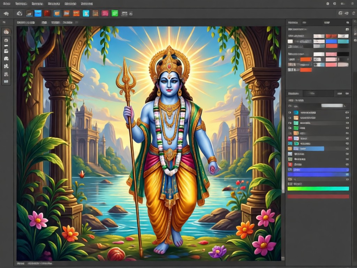Switch to the first tab of the lower layers panel
Screen dimensions: 357x268
(x=294, y=94)
